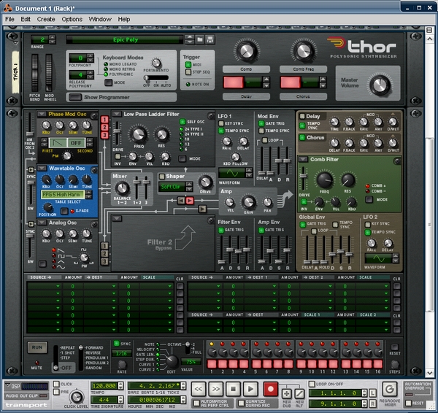Open Phase Mod Osc type dropdown
The image size is (438, 413).
[x=42, y=114]
